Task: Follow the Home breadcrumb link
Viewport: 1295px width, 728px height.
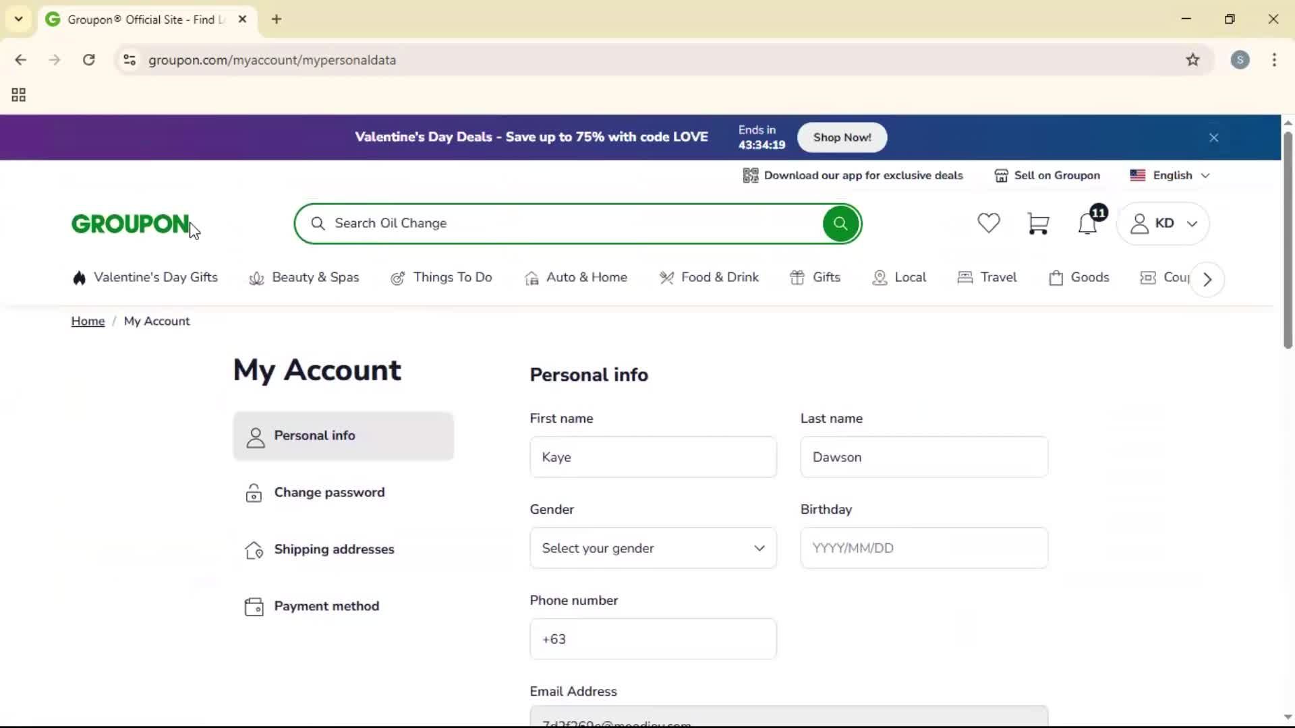Action: (x=87, y=321)
